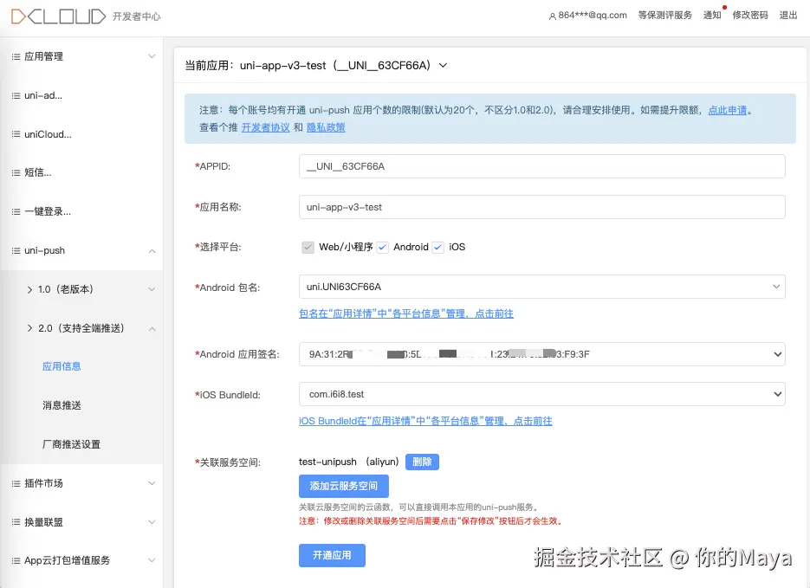Image resolution: width=810 pixels, height=588 pixels.
Task: Click the APPID input field
Action: tap(542, 166)
